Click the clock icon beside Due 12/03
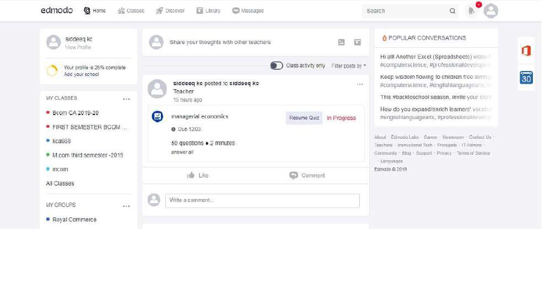Screen dimensions: 545x289 pos(174,129)
